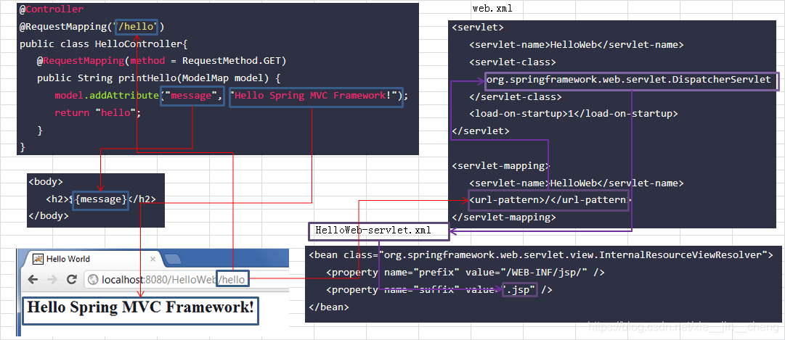Click the public class HelloController line
The height and width of the screenshot is (340, 785).
(x=104, y=44)
